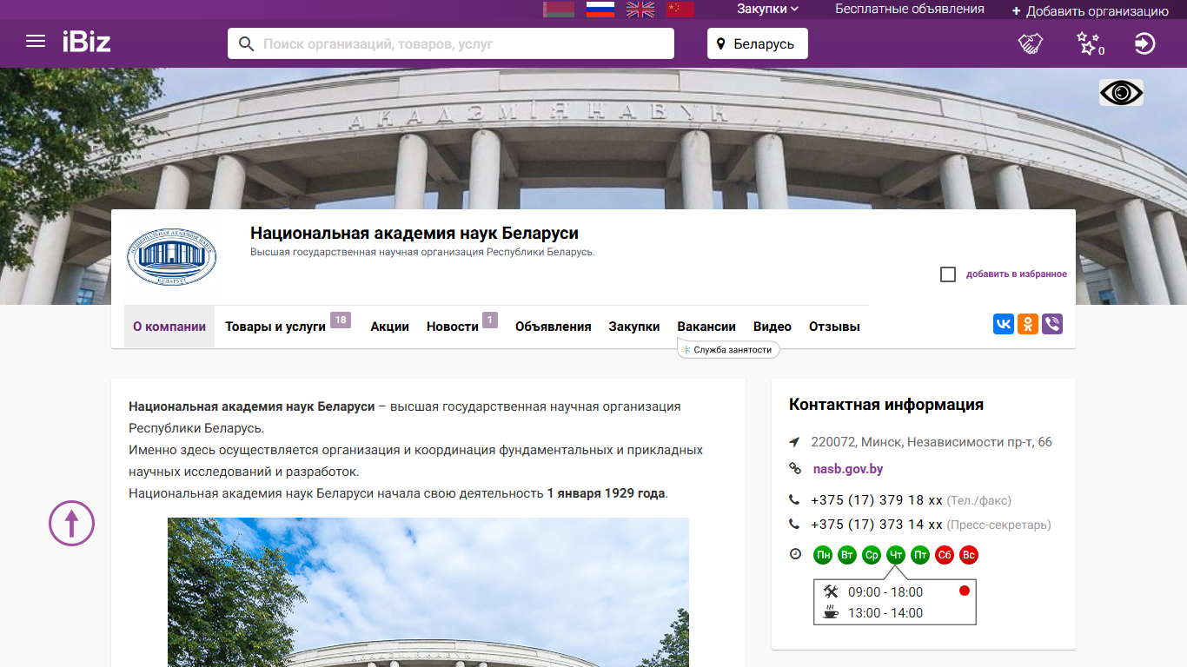Select Monday (Пн) schedule circle

coord(823,555)
